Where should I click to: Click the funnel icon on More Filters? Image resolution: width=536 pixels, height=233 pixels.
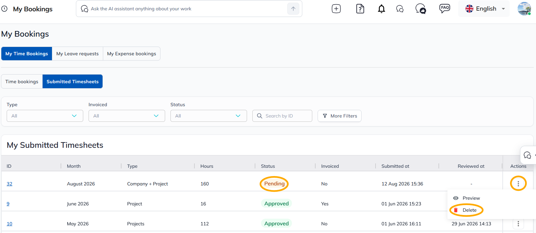coord(325,116)
